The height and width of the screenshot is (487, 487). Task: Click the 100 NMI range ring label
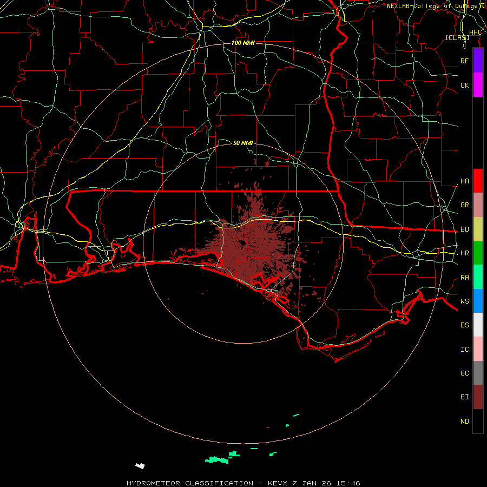[x=243, y=43]
